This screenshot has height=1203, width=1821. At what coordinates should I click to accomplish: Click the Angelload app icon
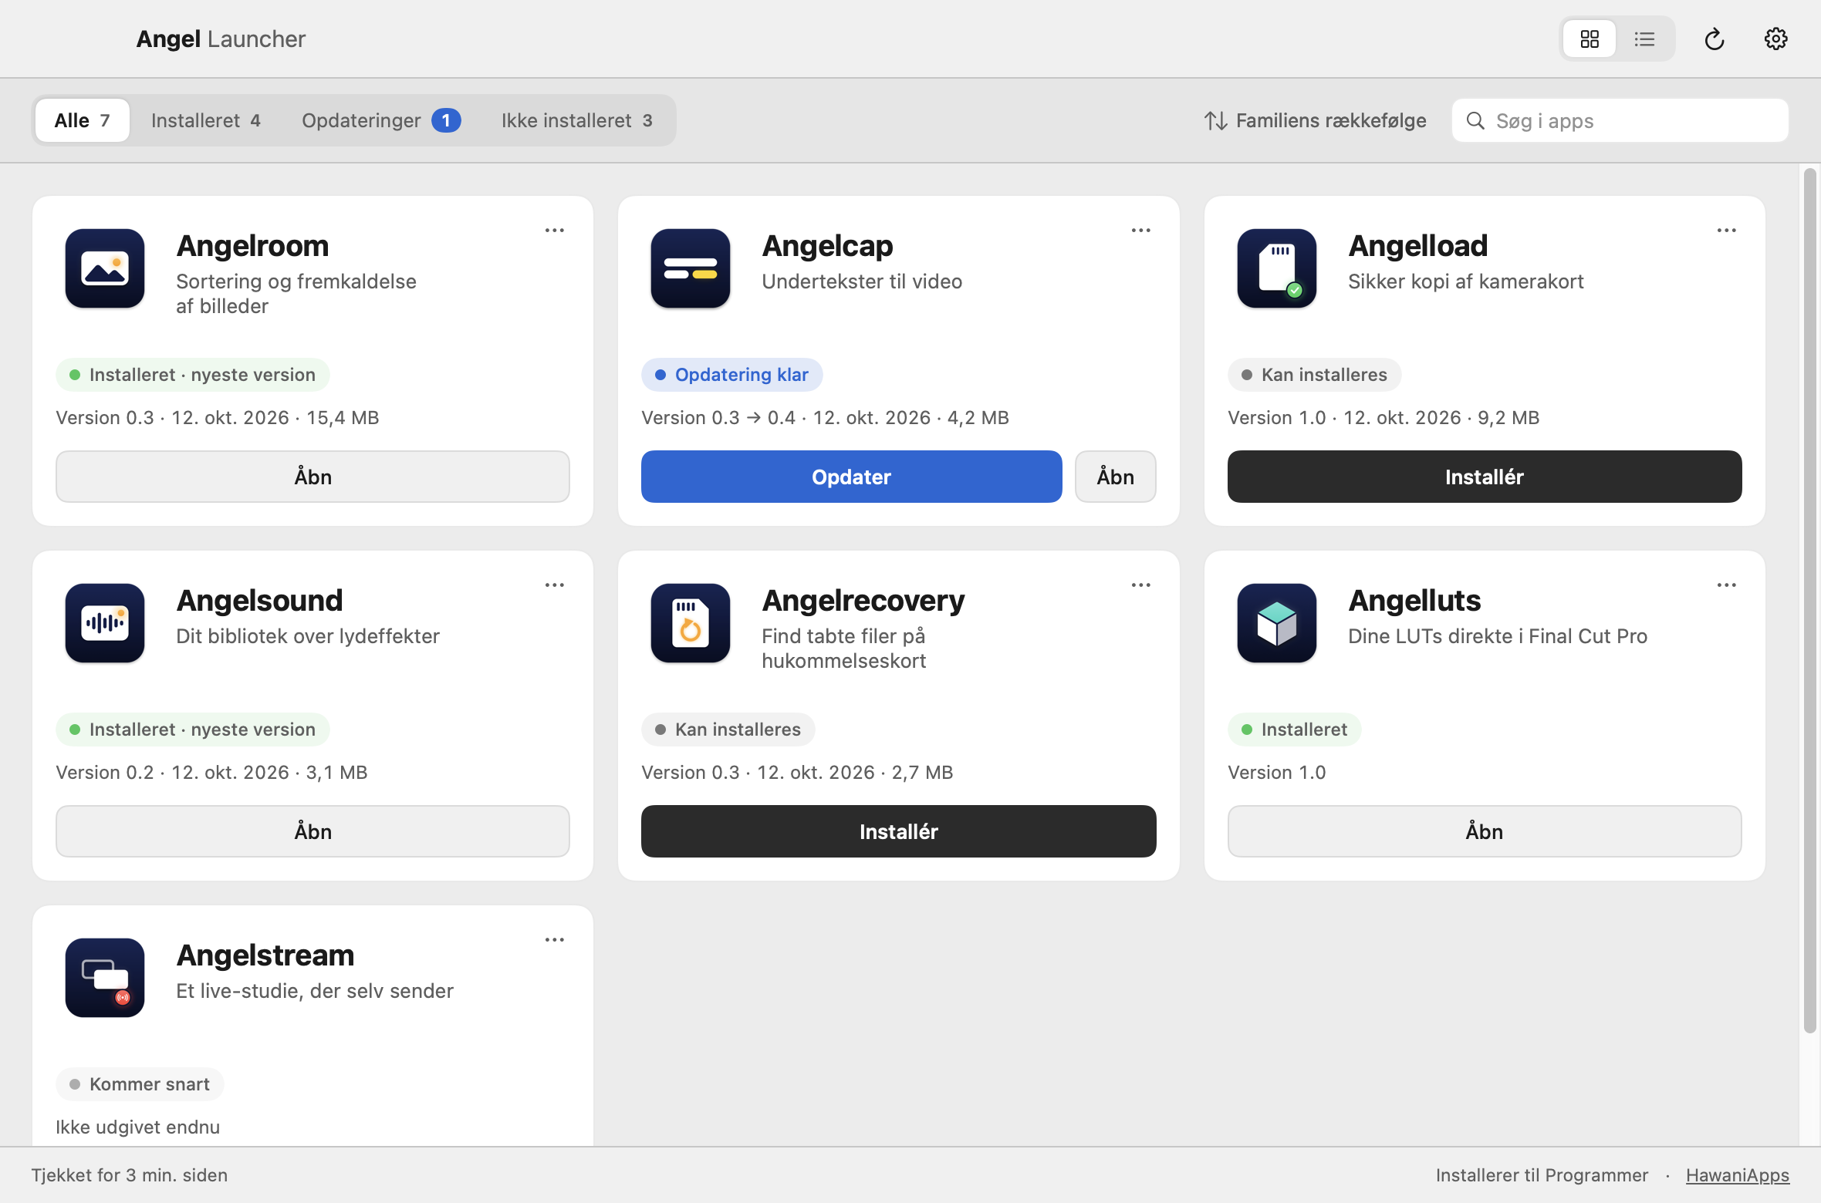[x=1277, y=268]
